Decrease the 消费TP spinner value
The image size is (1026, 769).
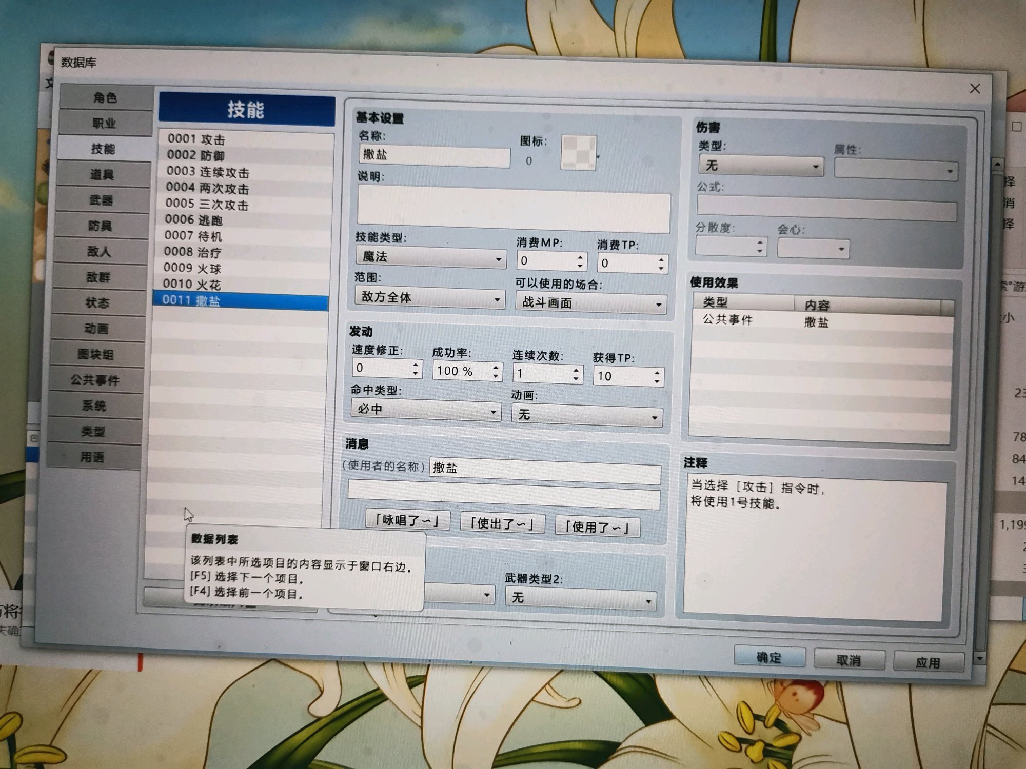[x=661, y=268]
